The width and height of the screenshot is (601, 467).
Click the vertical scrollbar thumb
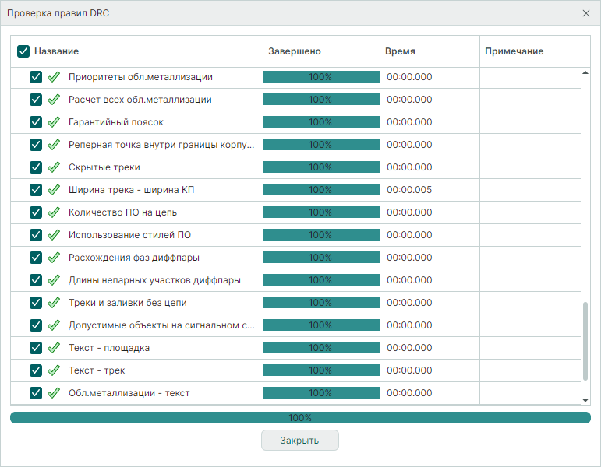[585, 342]
